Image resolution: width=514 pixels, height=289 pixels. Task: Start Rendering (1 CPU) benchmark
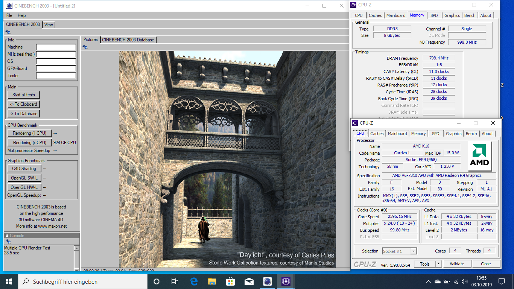pyautogui.click(x=30, y=133)
